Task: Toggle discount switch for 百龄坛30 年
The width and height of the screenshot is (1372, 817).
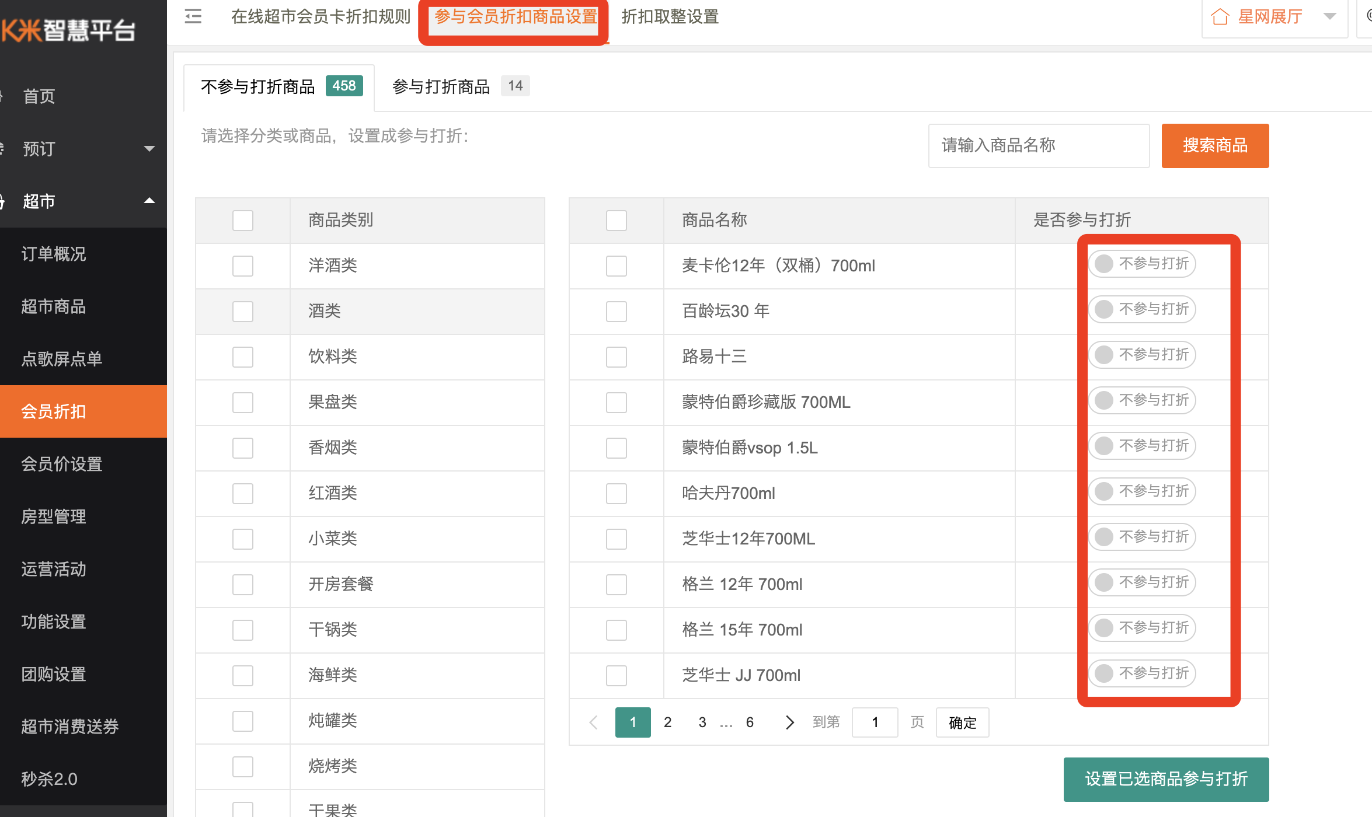Action: coord(1142,309)
